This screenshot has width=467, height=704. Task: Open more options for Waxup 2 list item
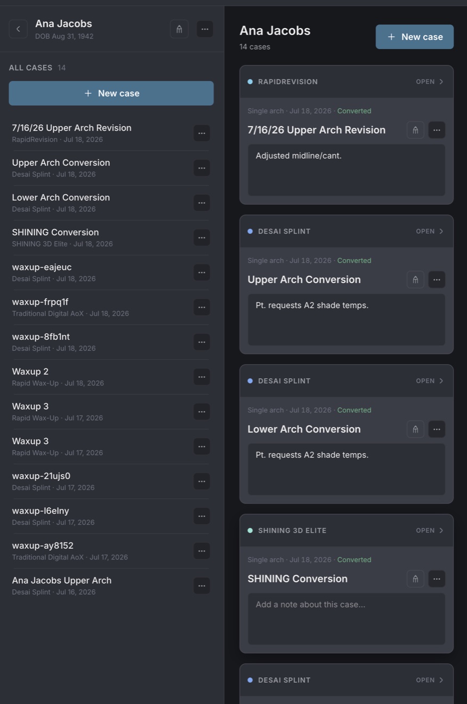202,377
